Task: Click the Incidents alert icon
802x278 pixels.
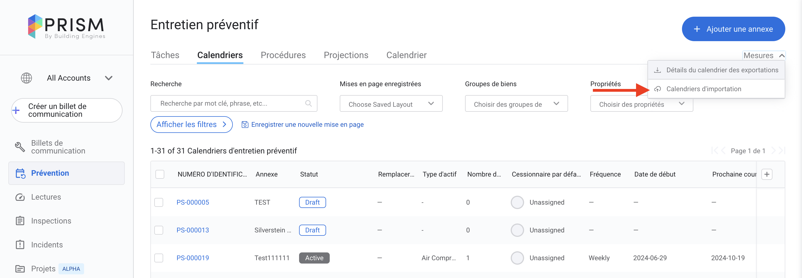Action: 20,245
